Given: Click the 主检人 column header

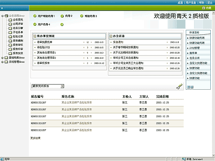Looking at the screenshot, I should coord(127,97).
